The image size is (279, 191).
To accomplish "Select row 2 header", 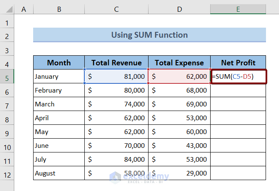I will 7,35.
